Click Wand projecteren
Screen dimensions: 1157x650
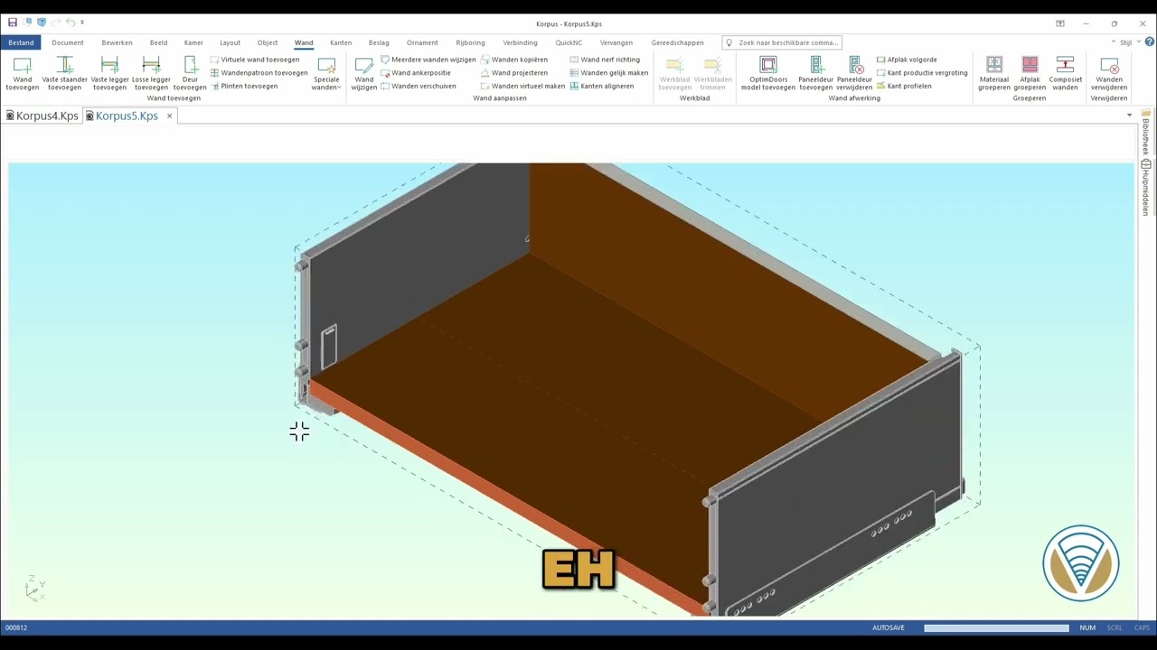pyautogui.click(x=514, y=73)
